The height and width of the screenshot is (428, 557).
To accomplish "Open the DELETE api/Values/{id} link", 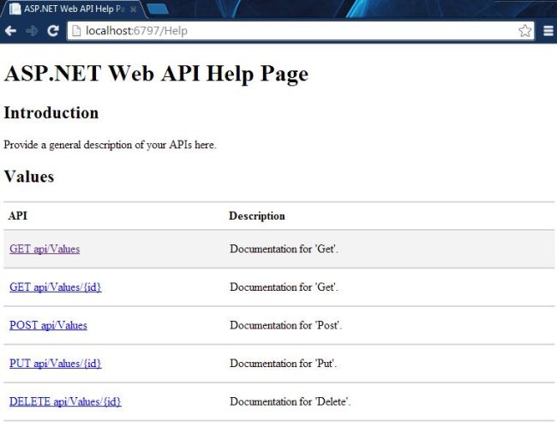I will click(x=65, y=401).
